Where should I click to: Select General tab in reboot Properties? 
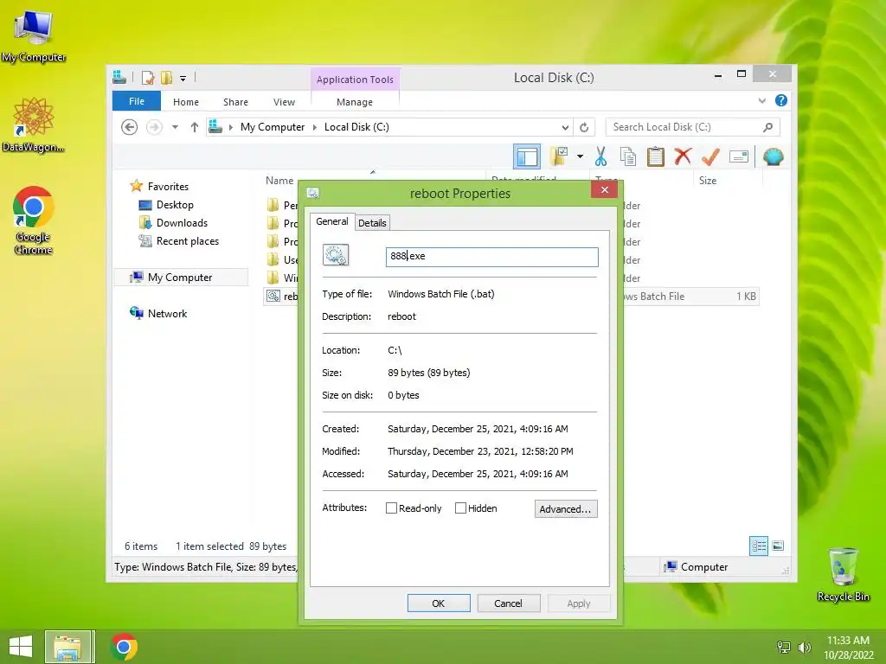[x=331, y=221]
